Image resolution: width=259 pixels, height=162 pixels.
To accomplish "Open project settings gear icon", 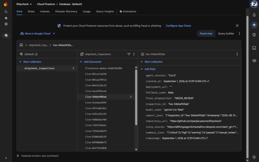I will pyautogui.click(x=6, y=24).
